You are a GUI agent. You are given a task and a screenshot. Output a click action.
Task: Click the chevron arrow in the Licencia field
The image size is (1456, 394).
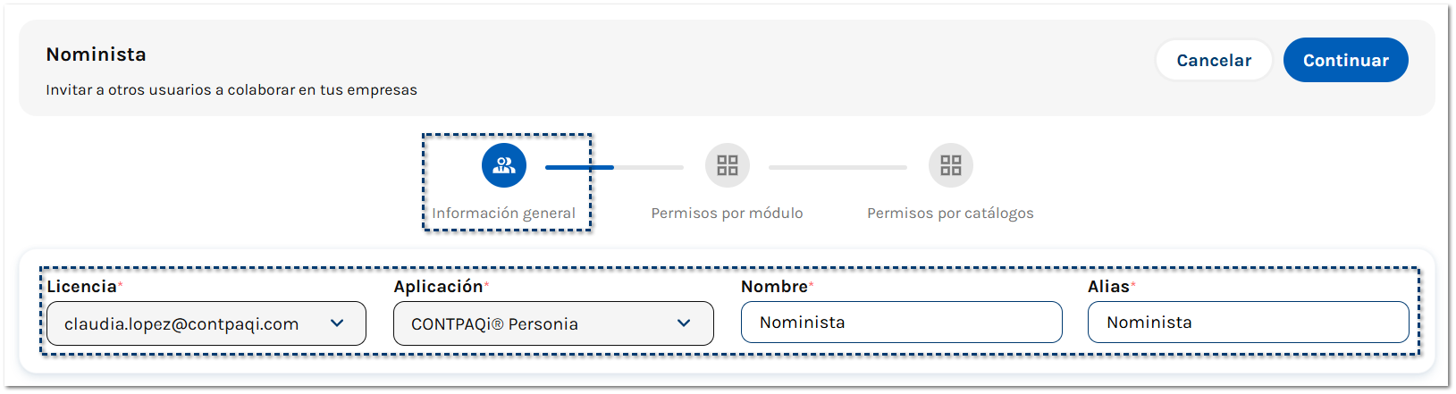[x=337, y=323]
